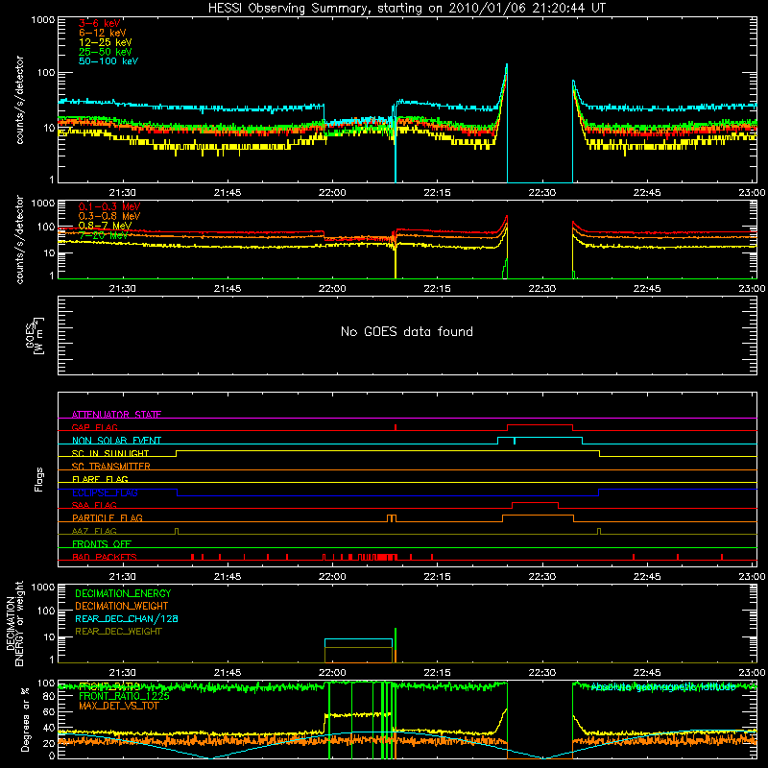Click the DECIMATION_WEIGHT legend label
The image size is (768, 768).
[122, 606]
